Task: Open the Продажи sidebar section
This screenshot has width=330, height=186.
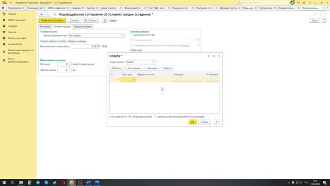Action: pyautogui.click(x=12, y=26)
